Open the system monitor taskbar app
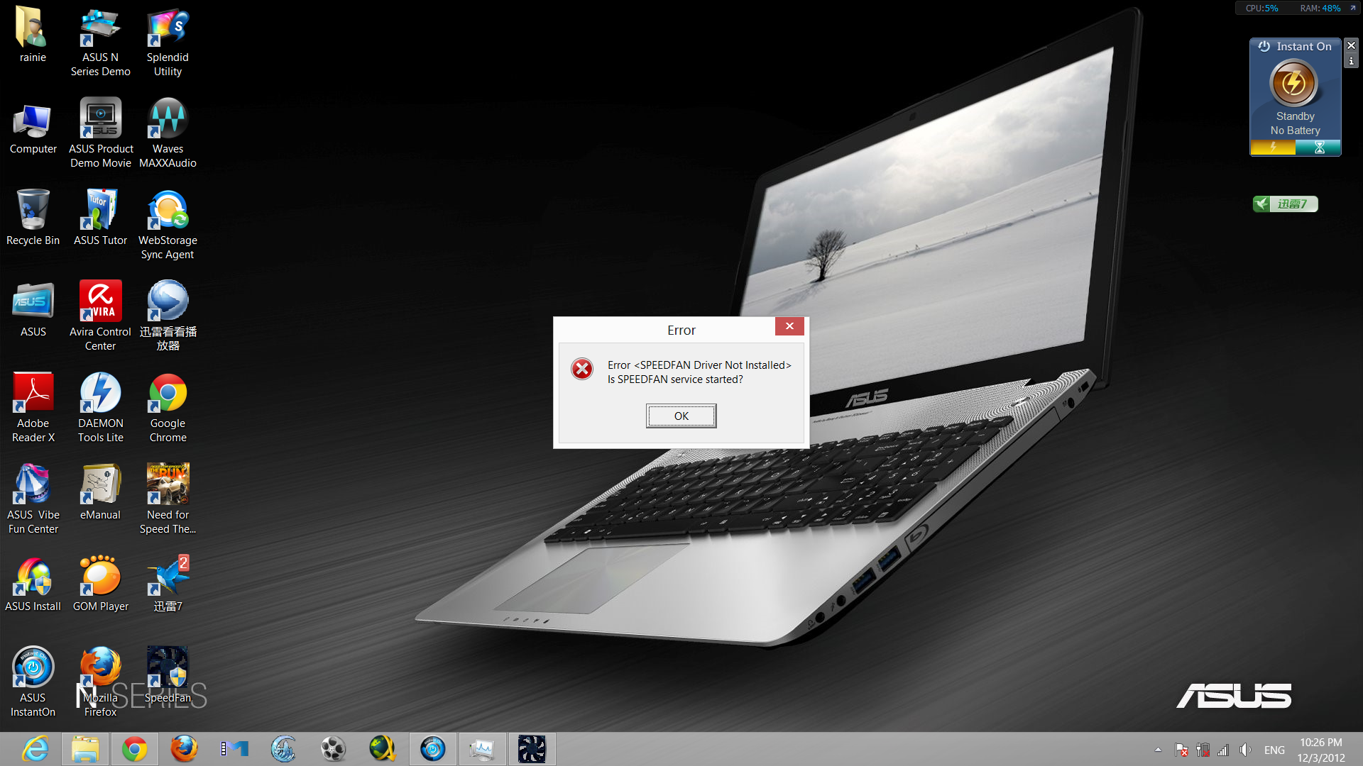Image resolution: width=1363 pixels, height=766 pixels. [482, 749]
